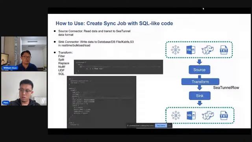
Task: Click the Hao name label
Action: click(6, 103)
